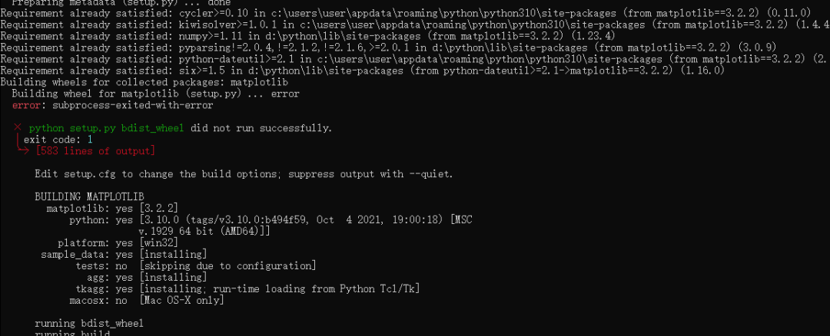The width and height of the screenshot is (830, 336).
Task: Click the green "python setup.py bdist_wheel" text
Action: [x=106, y=127]
